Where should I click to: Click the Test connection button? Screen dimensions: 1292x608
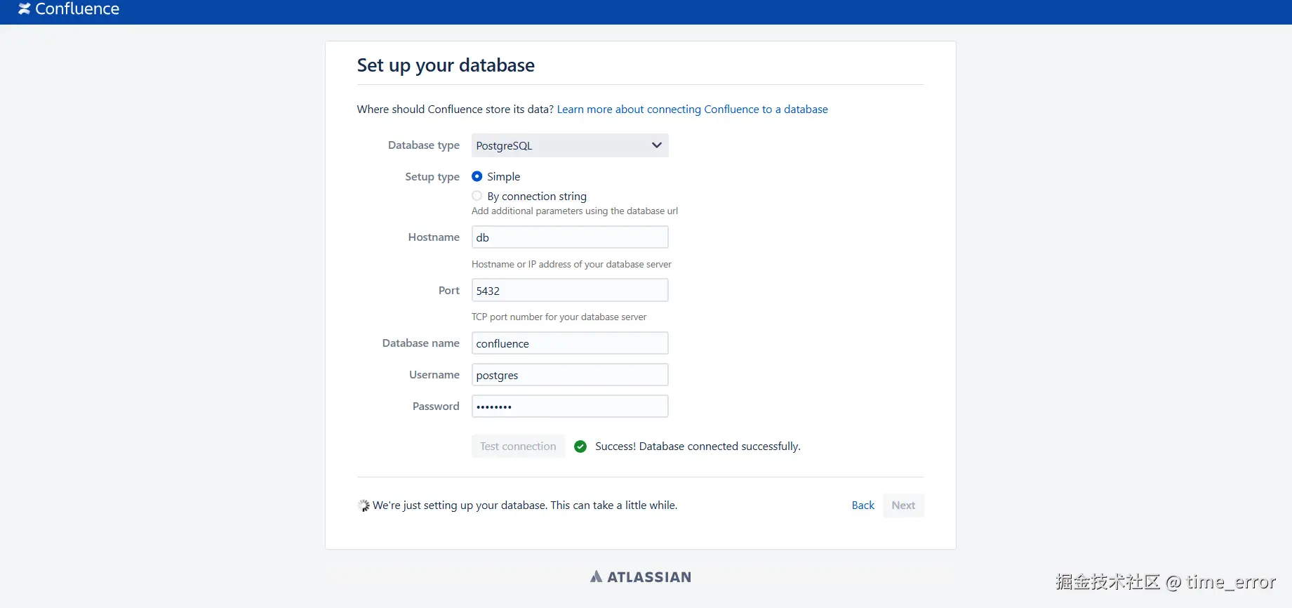pyautogui.click(x=518, y=447)
